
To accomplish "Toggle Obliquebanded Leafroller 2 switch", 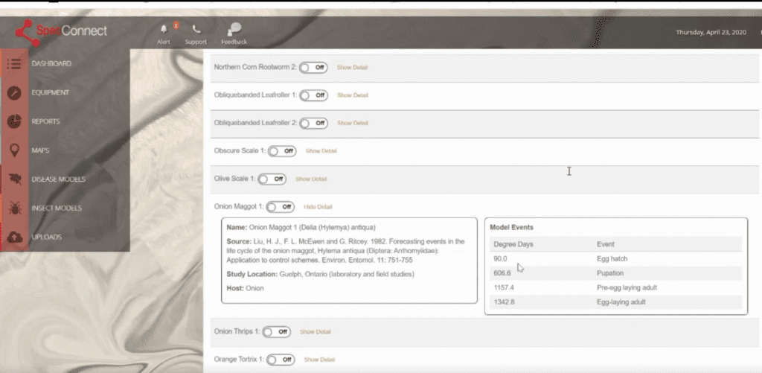I will [313, 123].
